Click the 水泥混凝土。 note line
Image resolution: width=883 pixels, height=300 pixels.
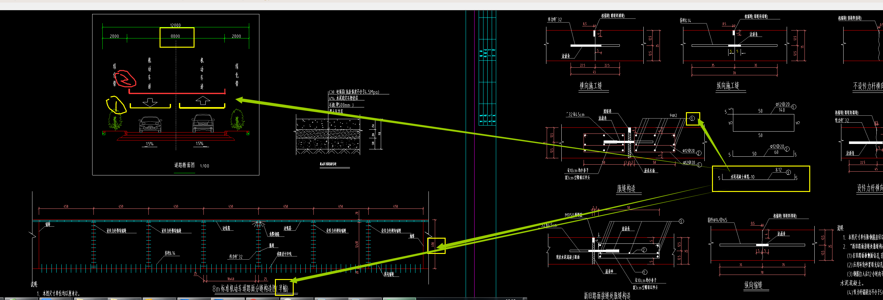pos(852,283)
